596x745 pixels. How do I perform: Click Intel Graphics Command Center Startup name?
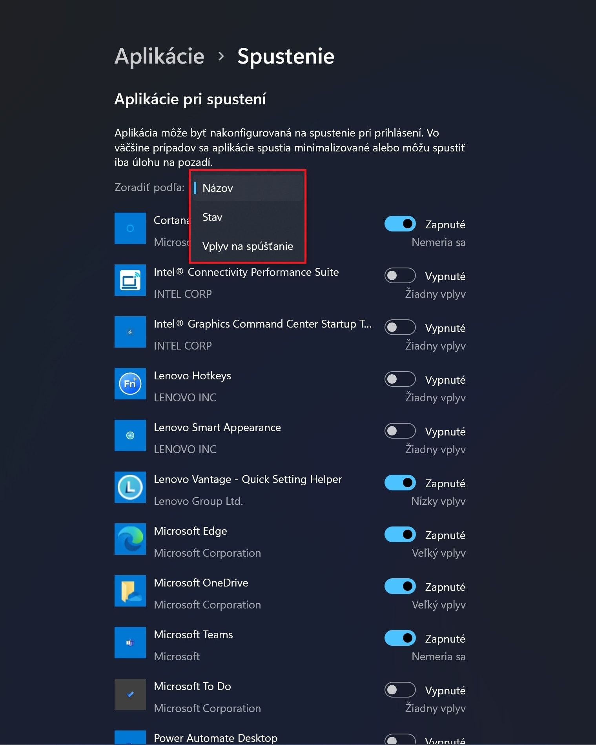coord(262,324)
